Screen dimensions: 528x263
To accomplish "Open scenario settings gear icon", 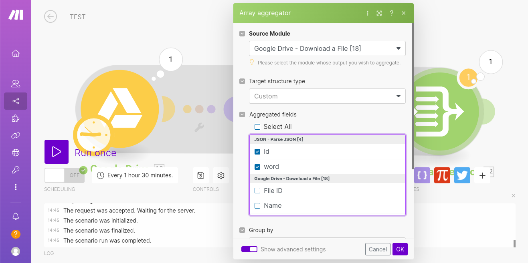I will 221,175.
